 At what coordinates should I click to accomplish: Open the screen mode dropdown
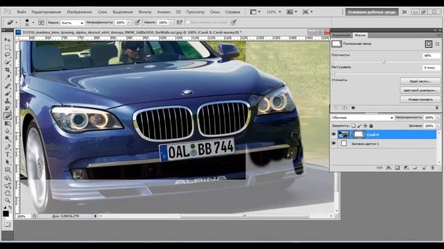pyautogui.click(x=307, y=12)
